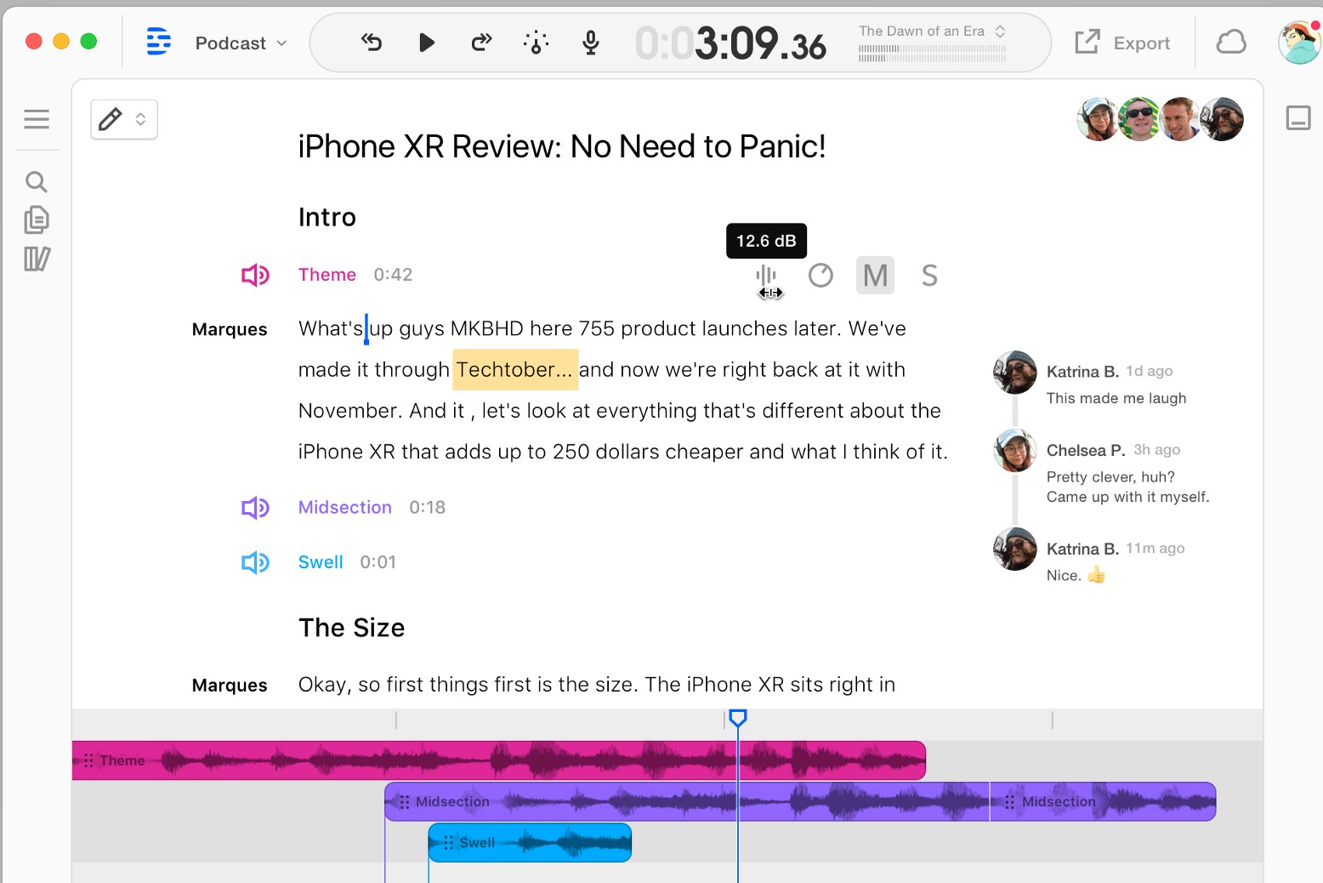This screenshot has width=1323, height=883.
Task: Select the Intro section heading
Action: [327, 217]
